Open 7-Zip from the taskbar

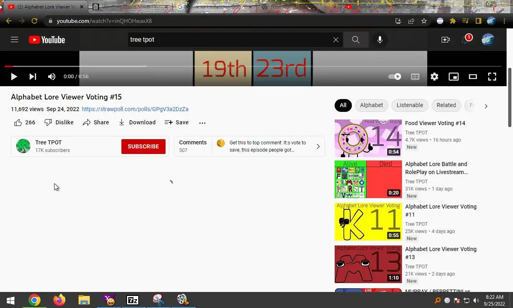point(133,300)
